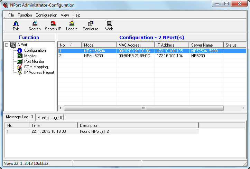Launch the Web console icon
250x169 pixels.
coord(109,26)
